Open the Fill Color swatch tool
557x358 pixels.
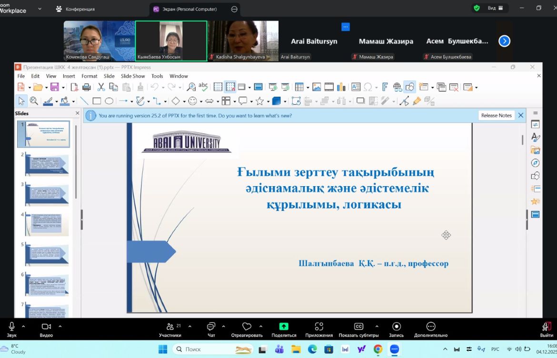coord(64,101)
